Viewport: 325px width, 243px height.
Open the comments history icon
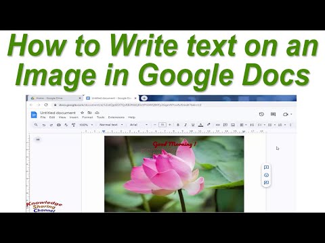(273, 114)
